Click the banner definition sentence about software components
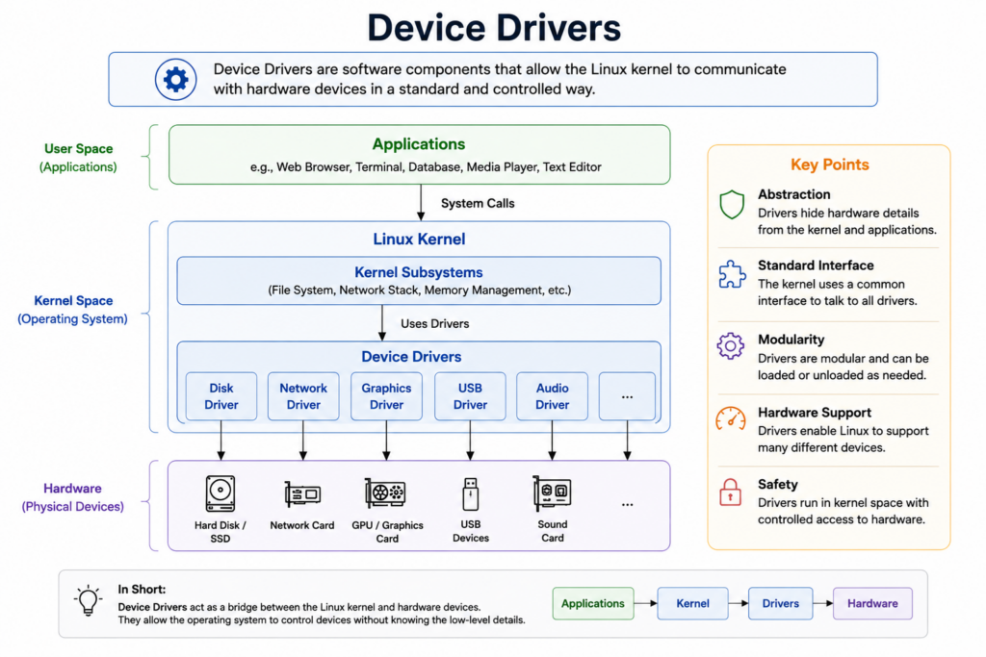 pos(500,79)
